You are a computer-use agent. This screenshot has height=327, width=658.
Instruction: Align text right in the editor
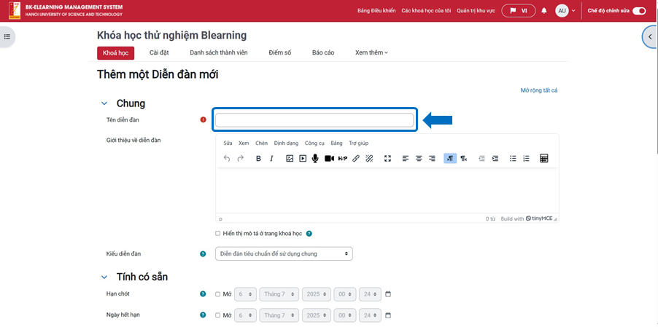tap(432, 158)
